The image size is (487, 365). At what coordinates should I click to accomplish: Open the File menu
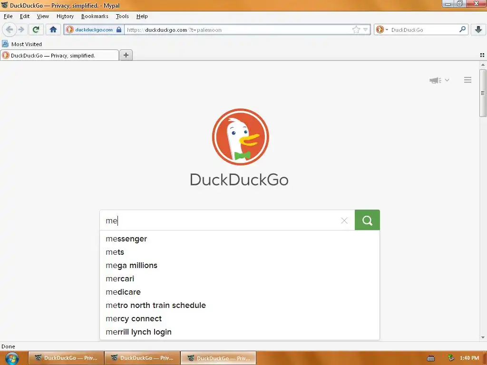tap(8, 16)
